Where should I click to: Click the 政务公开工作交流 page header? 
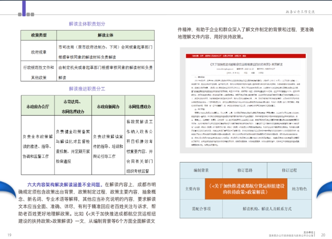(300, 12)
